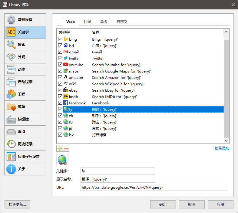Switch to the 自定义 tab
The width and height of the screenshot is (238, 213).
(122, 22)
